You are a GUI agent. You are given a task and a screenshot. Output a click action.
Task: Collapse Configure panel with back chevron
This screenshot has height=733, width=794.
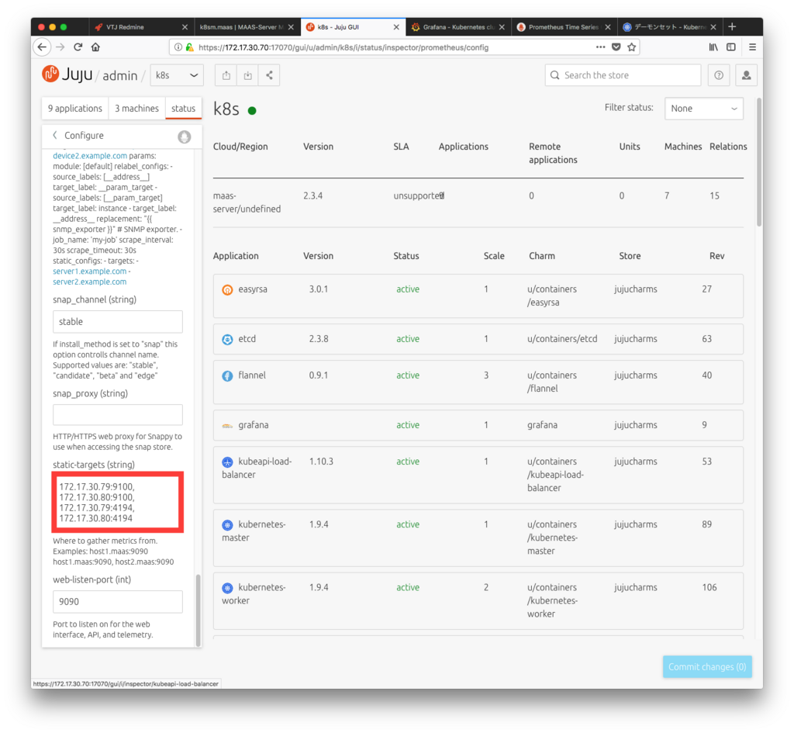pos(55,135)
